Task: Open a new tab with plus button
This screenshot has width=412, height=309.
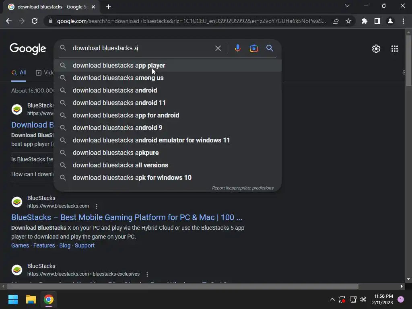Action: tap(109, 7)
